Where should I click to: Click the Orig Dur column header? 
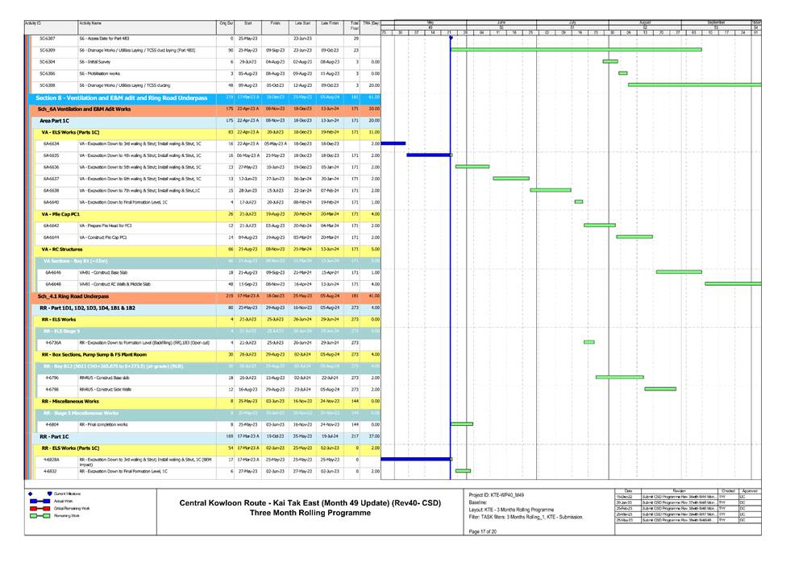(226, 25)
